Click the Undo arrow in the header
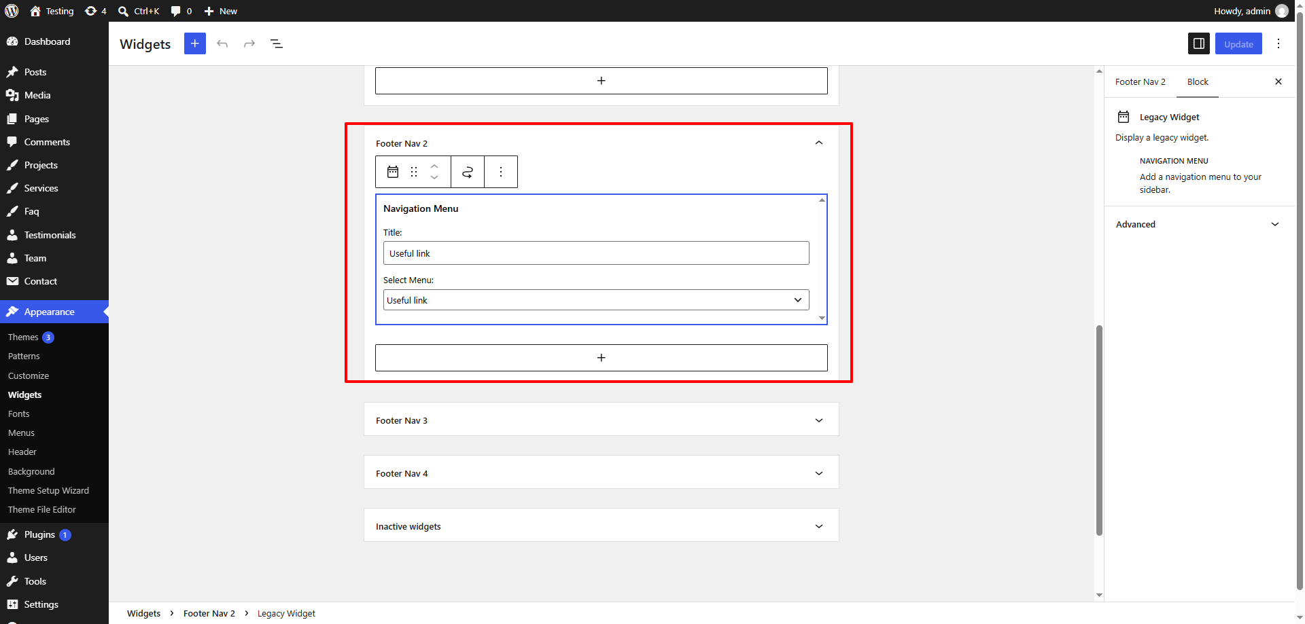 coord(222,43)
